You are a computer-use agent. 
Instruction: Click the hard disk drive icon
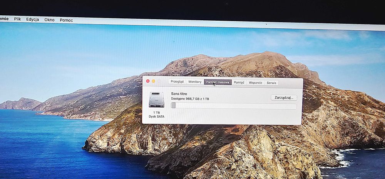[x=156, y=100]
